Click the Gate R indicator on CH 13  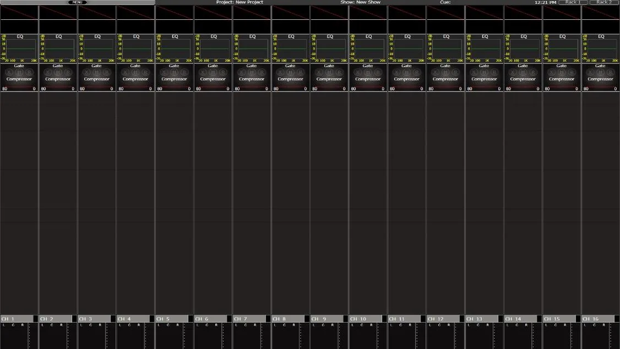click(x=494, y=73)
